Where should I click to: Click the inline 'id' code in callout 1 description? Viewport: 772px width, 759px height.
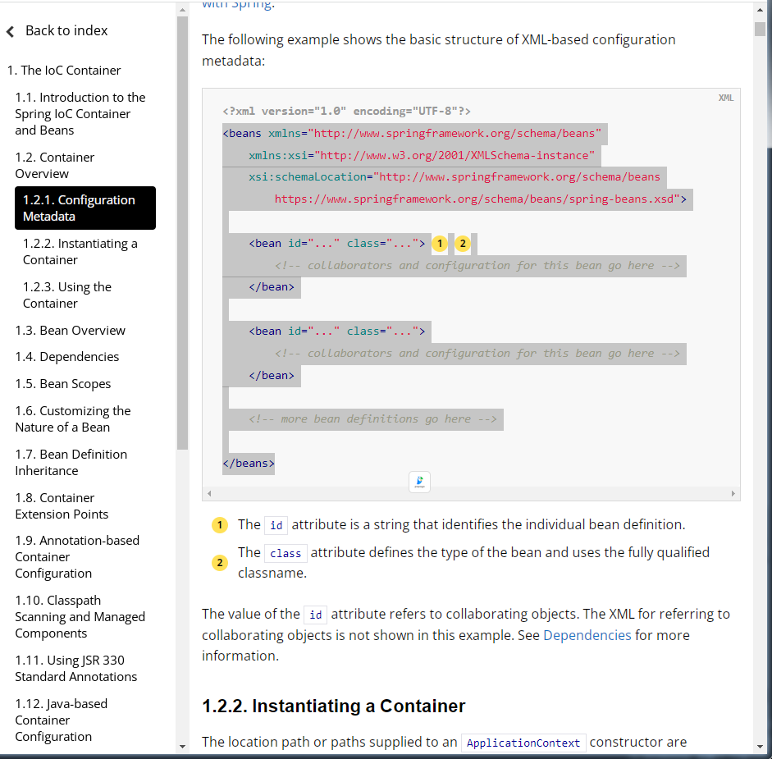pyautogui.click(x=276, y=525)
